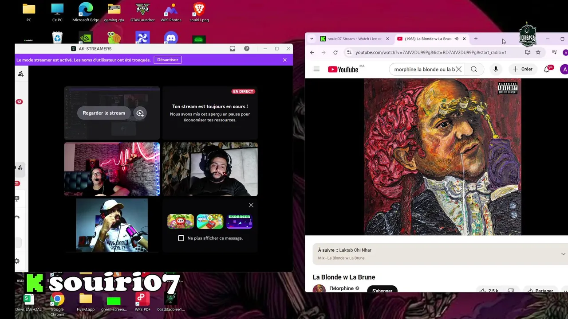The height and width of the screenshot is (319, 568).
Task: Expand the À suivre playlist chevron
Action: click(x=563, y=254)
